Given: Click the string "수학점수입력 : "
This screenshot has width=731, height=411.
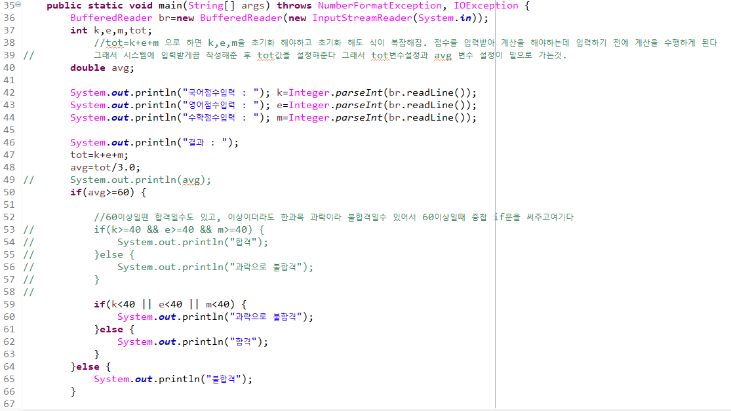Looking at the screenshot, I should [220, 118].
